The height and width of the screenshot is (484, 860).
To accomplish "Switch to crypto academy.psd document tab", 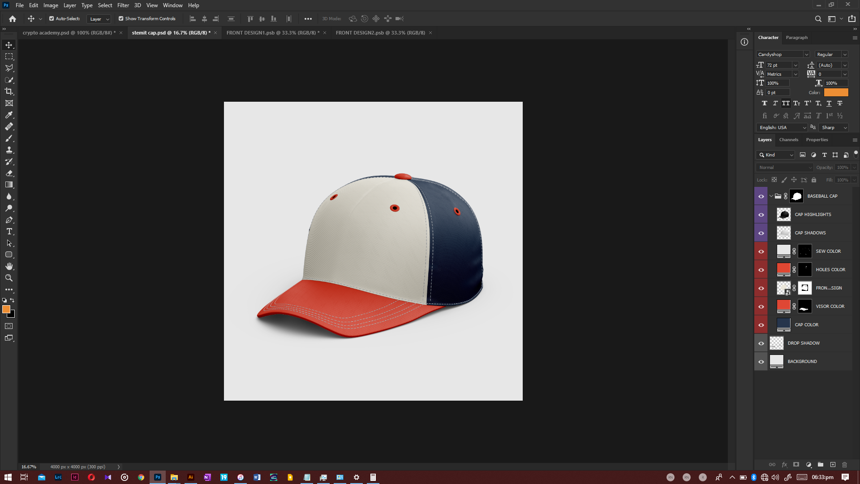I will [x=69, y=33].
